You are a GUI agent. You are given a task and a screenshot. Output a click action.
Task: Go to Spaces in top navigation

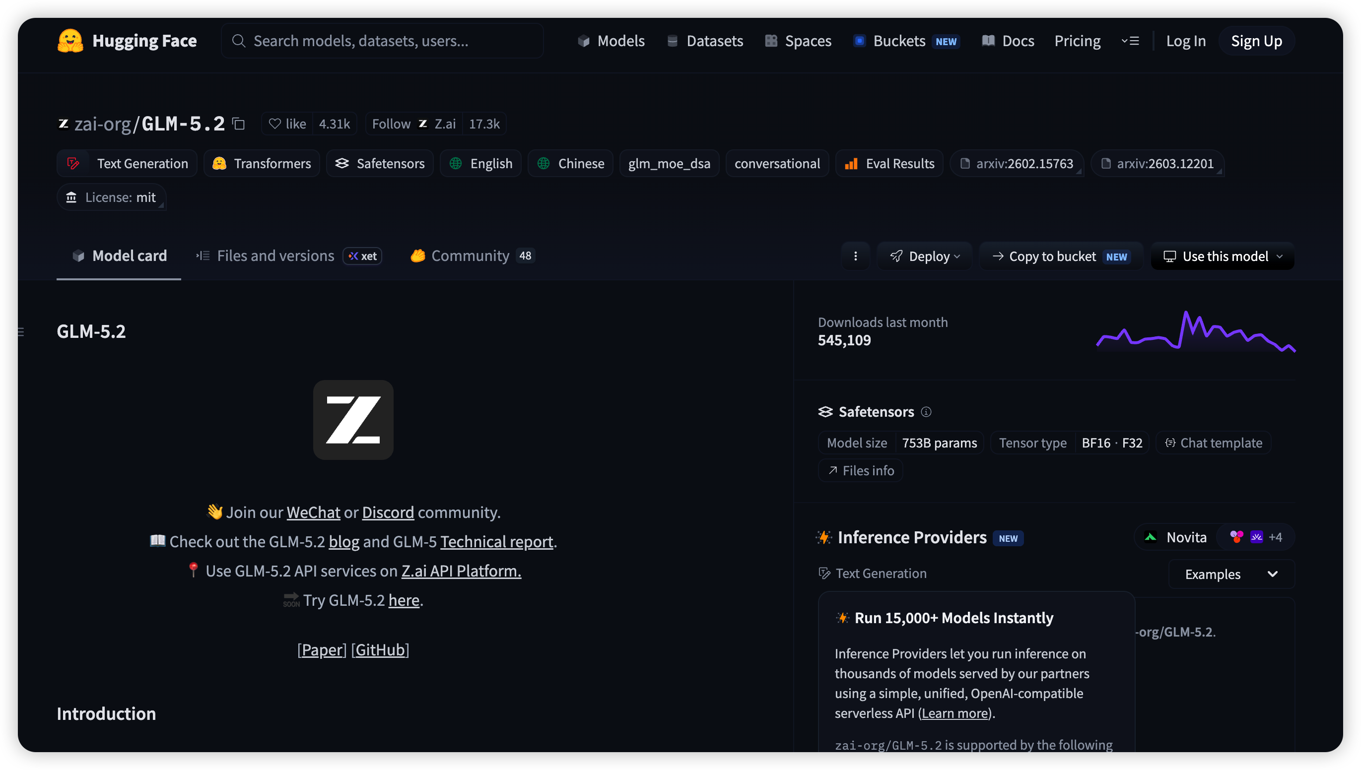[x=798, y=41]
